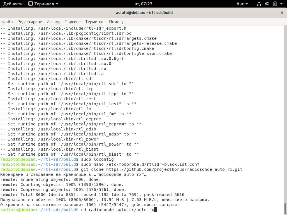Click the volume speaker icon

click(x=267, y=4)
